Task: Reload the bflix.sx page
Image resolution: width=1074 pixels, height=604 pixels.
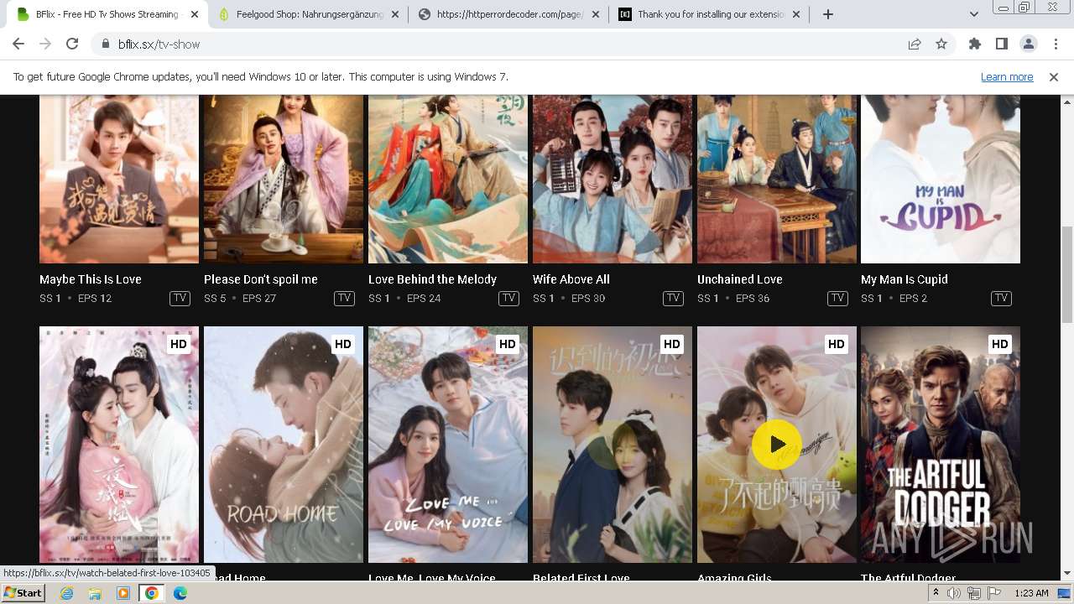Action: 72,44
